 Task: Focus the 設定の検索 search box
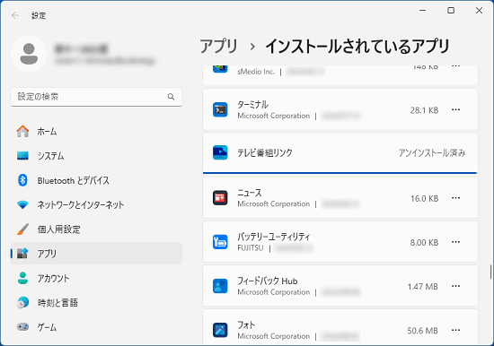[96, 97]
